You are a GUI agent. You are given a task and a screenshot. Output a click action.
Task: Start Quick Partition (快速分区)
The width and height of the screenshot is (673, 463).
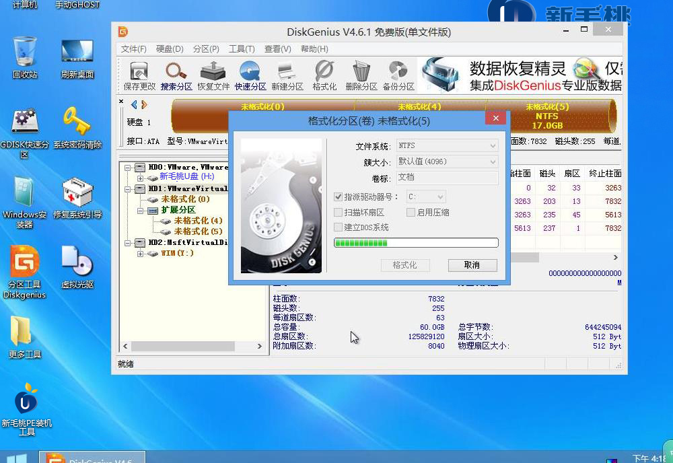point(250,75)
